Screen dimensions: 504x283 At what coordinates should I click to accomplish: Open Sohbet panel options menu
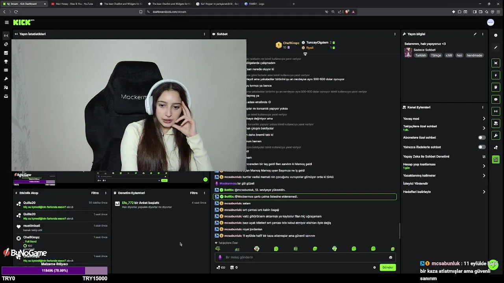point(395,34)
